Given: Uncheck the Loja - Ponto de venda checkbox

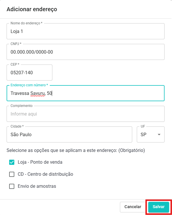Looking at the screenshot, I should coord(12,162).
